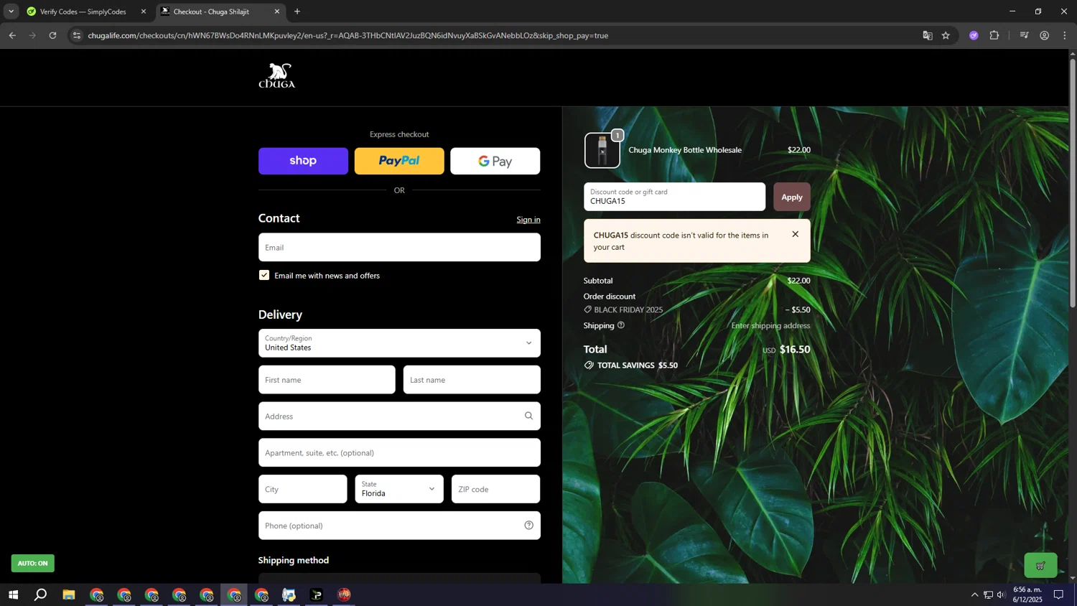Select the Checkout - Chuga Shilajit tab
The height and width of the screenshot is (606, 1077).
click(212, 11)
